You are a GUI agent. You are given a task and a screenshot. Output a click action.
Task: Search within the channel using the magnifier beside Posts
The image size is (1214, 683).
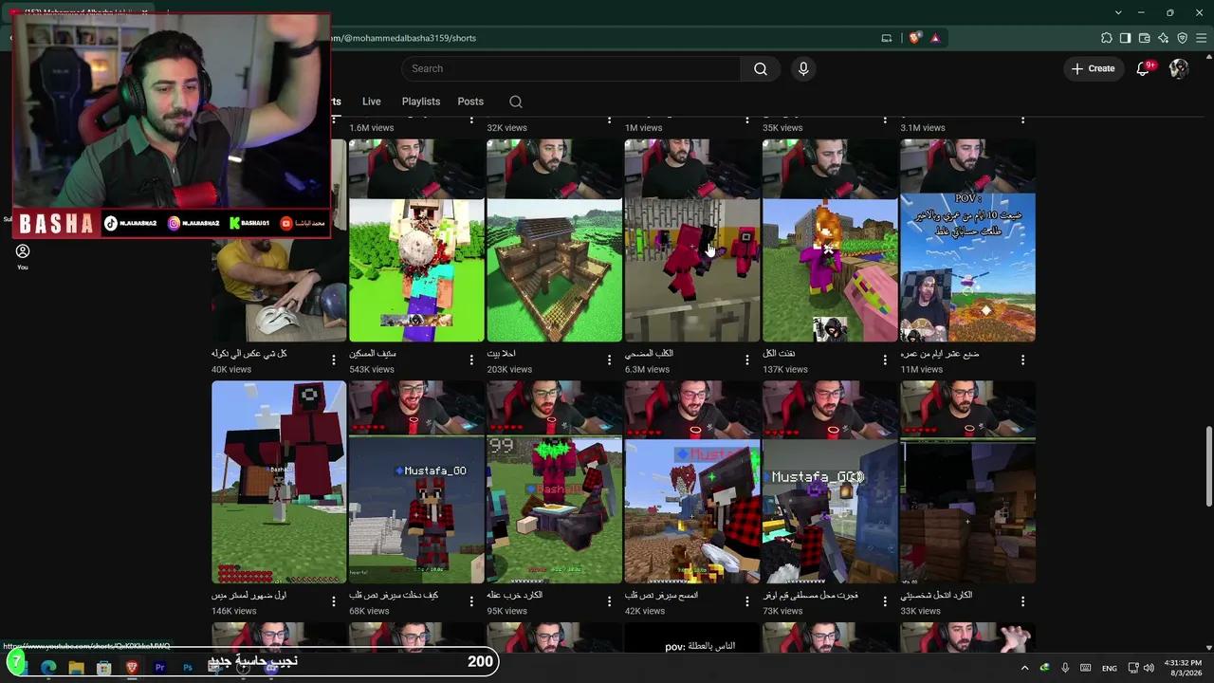(x=516, y=102)
